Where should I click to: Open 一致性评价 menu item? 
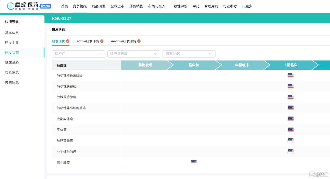(179, 6)
